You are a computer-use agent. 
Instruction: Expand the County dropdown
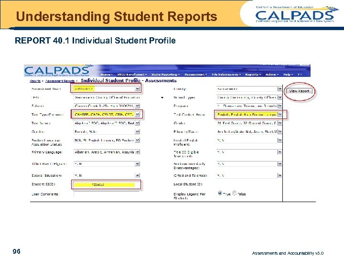tap(279, 89)
